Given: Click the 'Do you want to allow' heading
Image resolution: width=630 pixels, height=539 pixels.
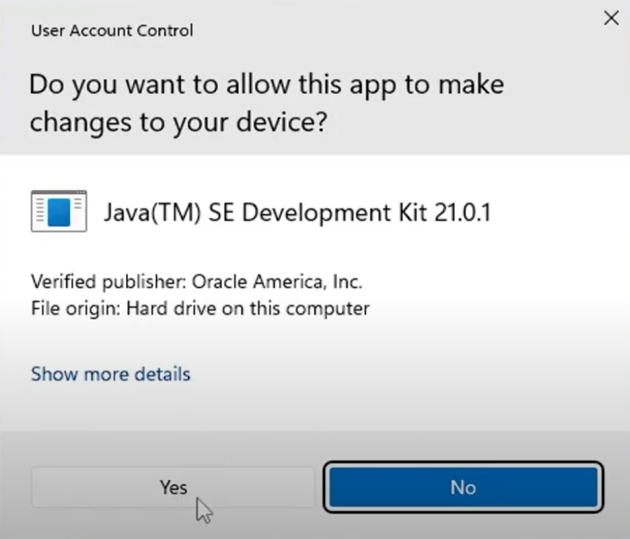Looking at the screenshot, I should coord(267,84).
